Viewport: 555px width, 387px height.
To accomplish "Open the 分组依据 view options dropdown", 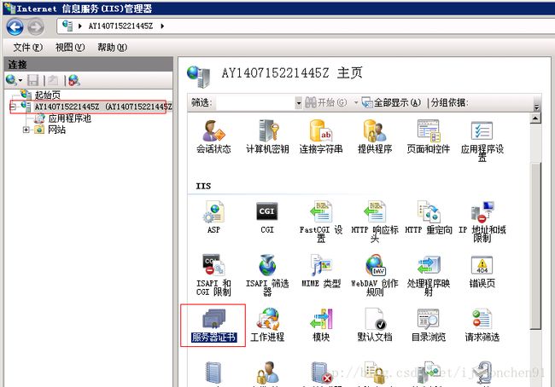I will pyautogui.click(x=536, y=107).
